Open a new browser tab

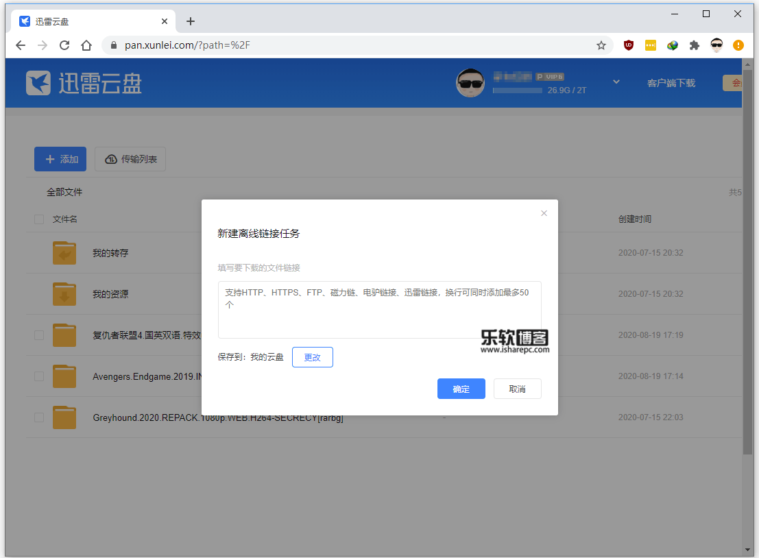coord(191,21)
